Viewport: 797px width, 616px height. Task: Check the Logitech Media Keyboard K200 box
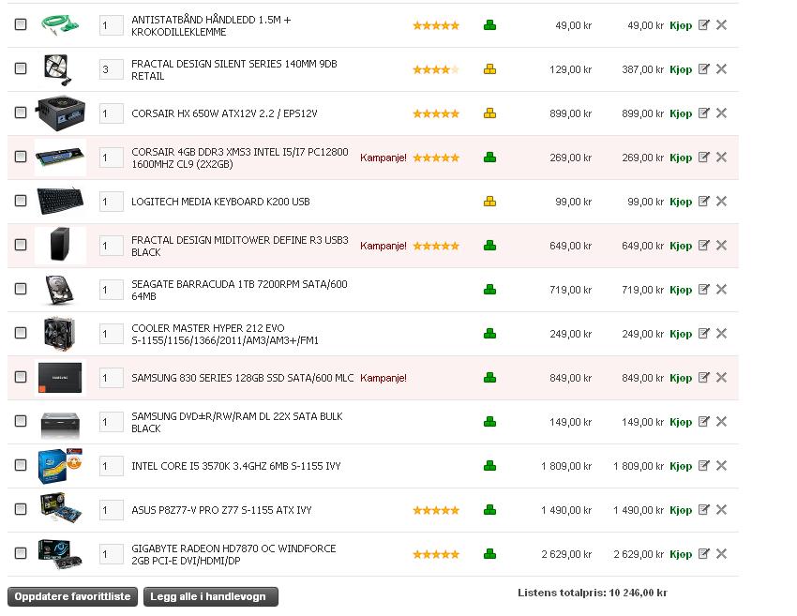tap(21, 201)
